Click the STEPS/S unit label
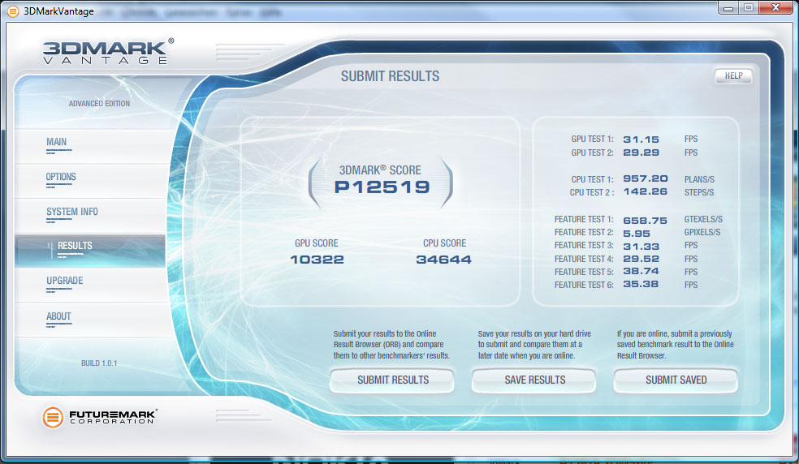Image resolution: width=799 pixels, height=464 pixels. [x=698, y=192]
